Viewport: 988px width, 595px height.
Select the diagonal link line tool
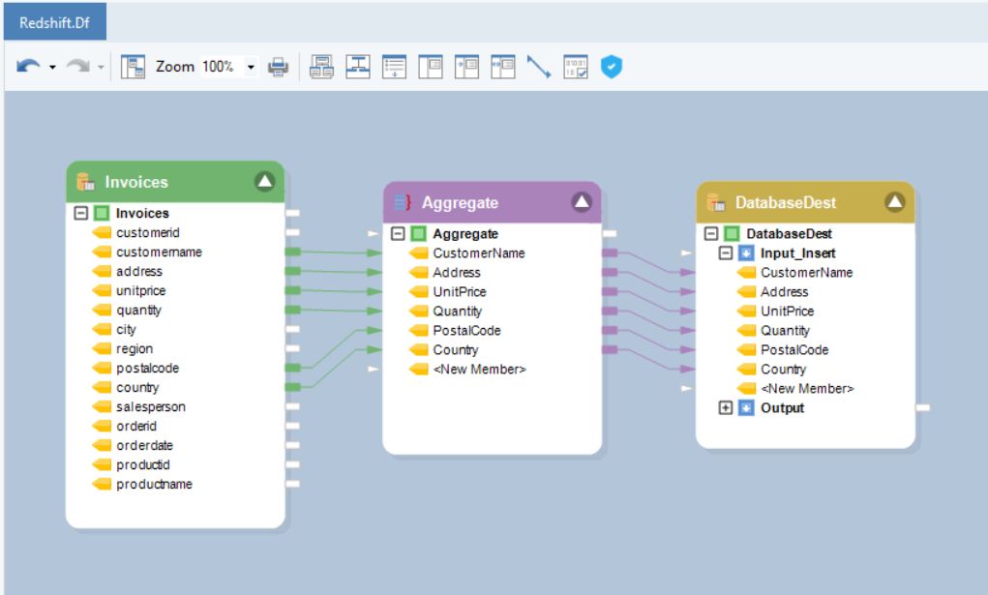539,67
